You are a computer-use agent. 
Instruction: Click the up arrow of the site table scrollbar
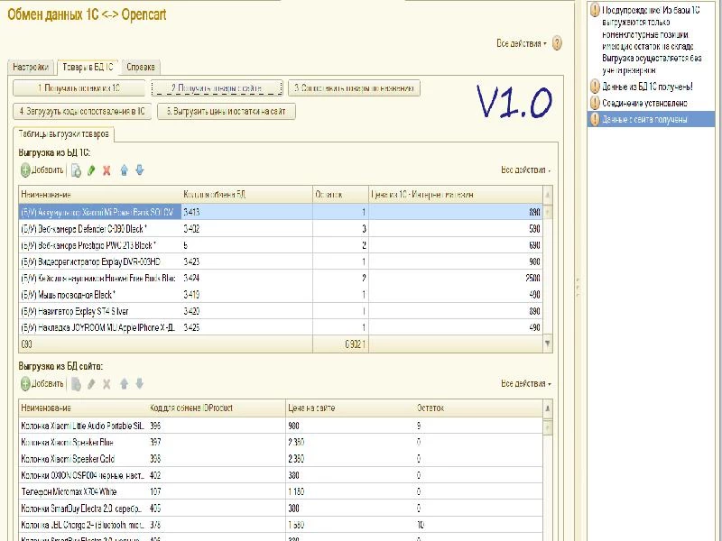548,408
